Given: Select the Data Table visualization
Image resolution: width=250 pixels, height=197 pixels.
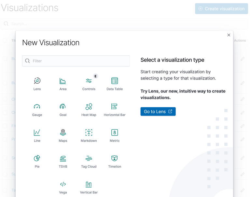Looking at the screenshot, I should tap(115, 84).
